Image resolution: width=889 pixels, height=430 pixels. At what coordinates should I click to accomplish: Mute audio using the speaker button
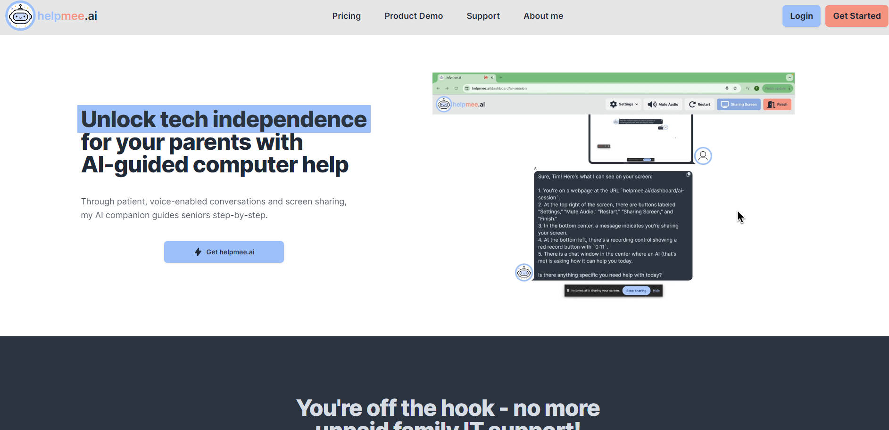click(663, 105)
